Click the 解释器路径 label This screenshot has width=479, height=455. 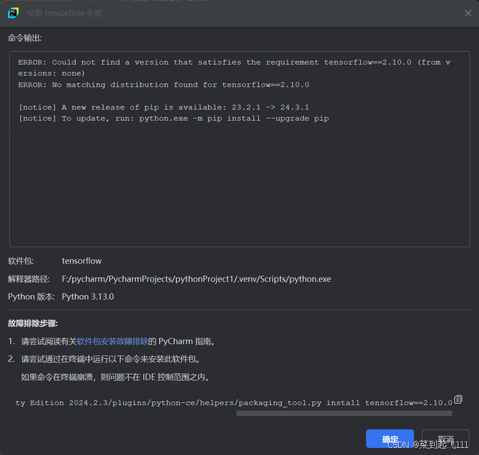pos(28,279)
